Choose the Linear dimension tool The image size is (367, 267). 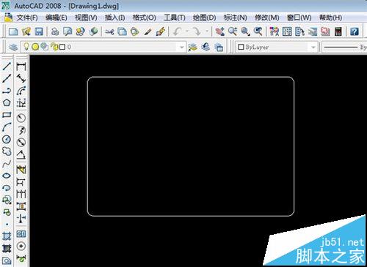[x=21, y=67]
